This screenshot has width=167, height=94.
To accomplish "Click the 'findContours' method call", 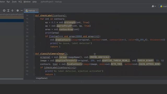I will (x=74, y=64).
